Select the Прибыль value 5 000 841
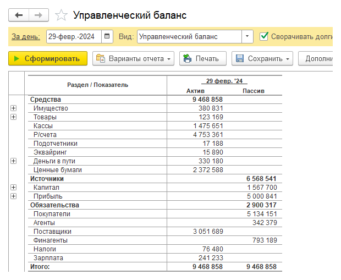 click(262, 196)
